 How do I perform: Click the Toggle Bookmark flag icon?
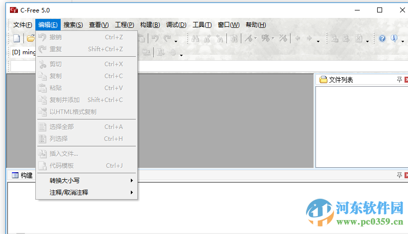(x=249, y=38)
